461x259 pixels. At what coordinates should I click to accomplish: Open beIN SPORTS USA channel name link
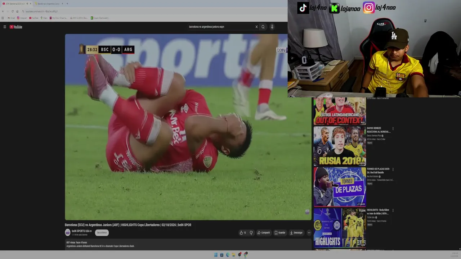(x=81, y=231)
